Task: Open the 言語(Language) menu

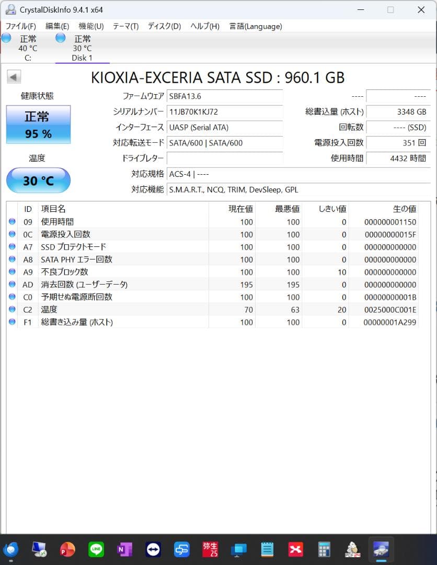Action: 255,26
